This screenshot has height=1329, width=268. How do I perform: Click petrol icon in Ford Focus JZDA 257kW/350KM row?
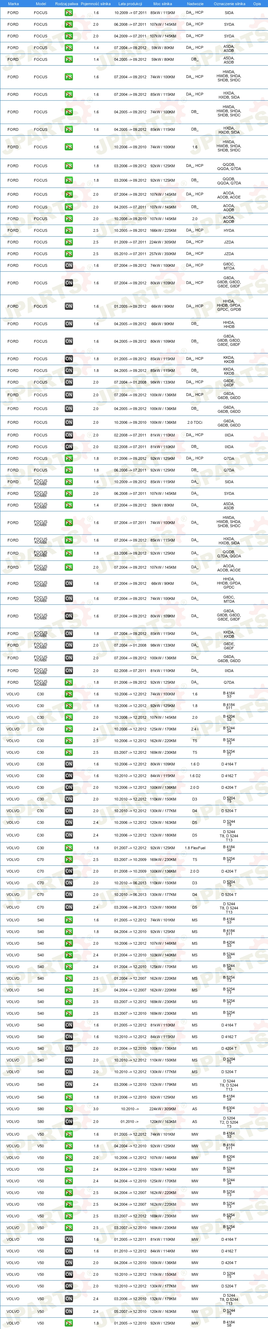tap(69, 254)
